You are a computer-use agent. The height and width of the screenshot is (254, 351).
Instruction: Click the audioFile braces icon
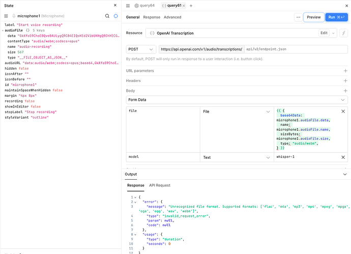coord(28,30)
